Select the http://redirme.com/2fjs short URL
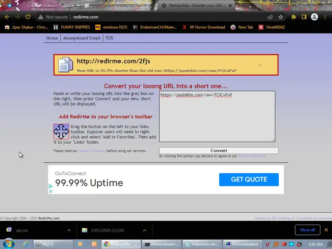 (x=113, y=61)
